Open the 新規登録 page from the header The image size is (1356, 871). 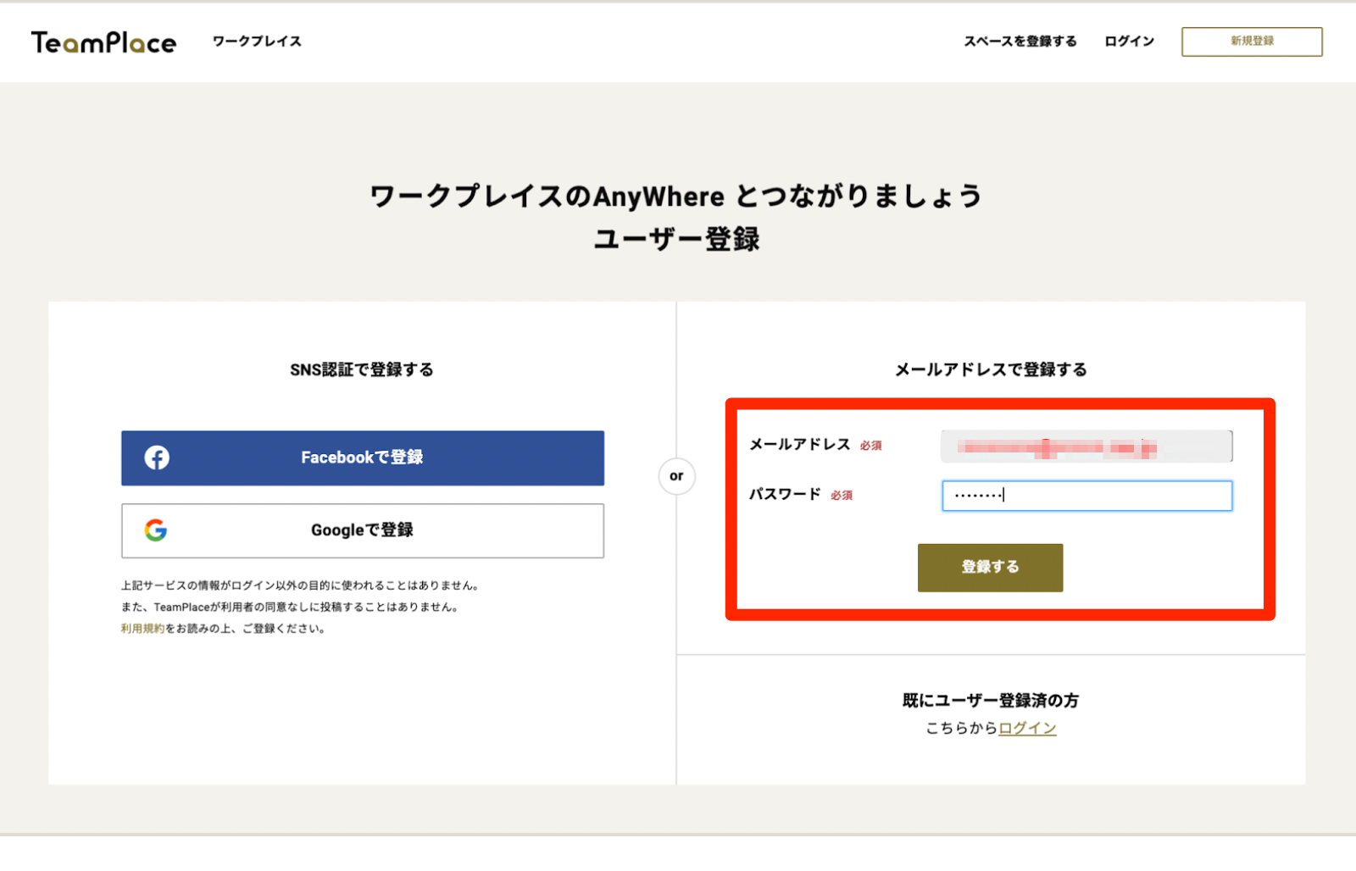tap(1251, 41)
